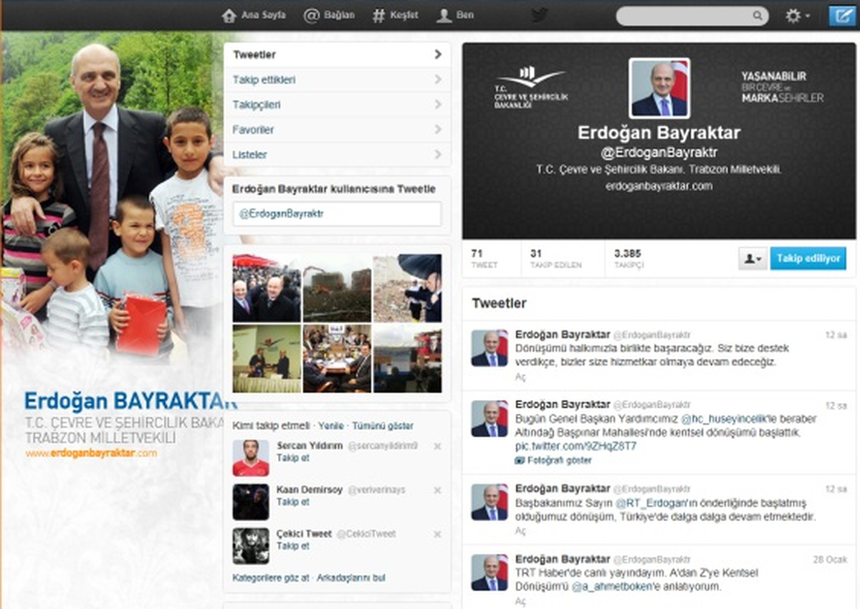Open bottom-right photo thumbnail
860x609 pixels.
pyautogui.click(x=407, y=358)
